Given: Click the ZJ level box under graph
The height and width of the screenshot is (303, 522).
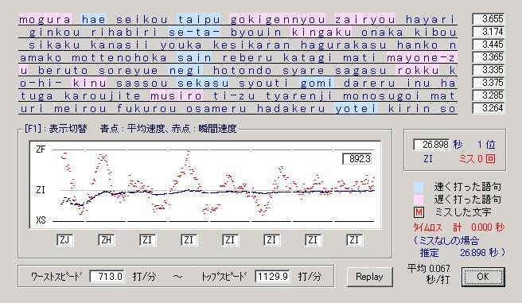Looking at the screenshot, I should [65, 240].
